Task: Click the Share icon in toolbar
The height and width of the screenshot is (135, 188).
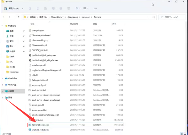Action: (x=61, y=8)
